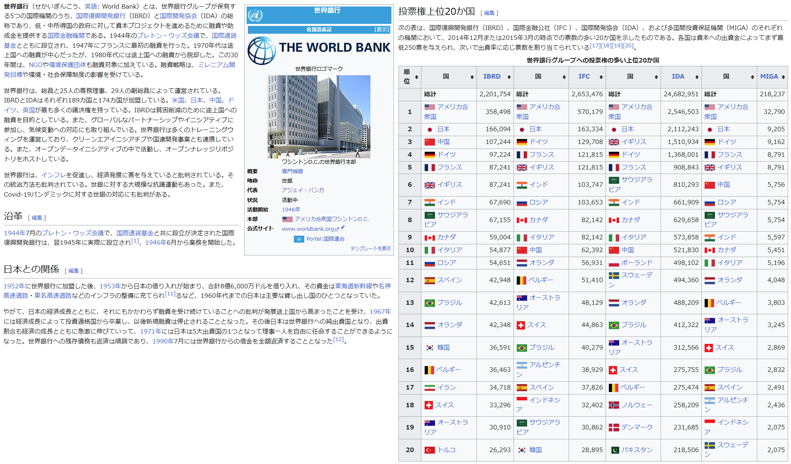Sort table by IFC votes column
Screen dimensions: 791x464
tap(601, 77)
